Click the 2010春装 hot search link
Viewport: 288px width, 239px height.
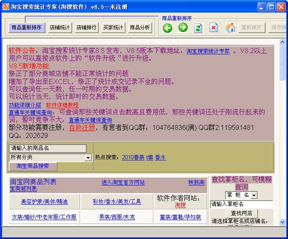[133, 157]
